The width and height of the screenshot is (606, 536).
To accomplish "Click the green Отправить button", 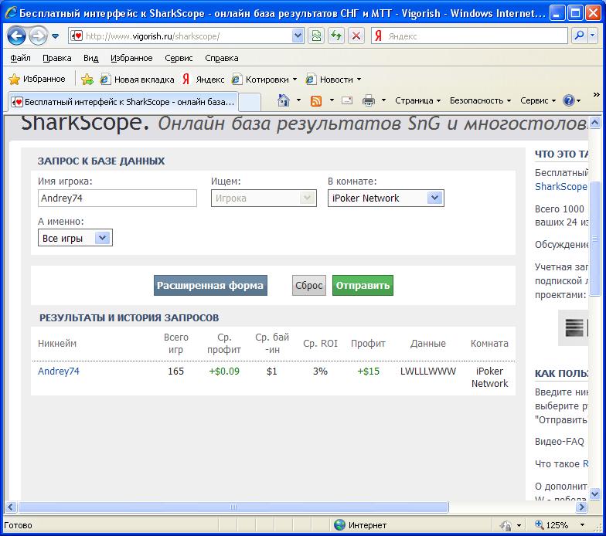I will 363,286.
